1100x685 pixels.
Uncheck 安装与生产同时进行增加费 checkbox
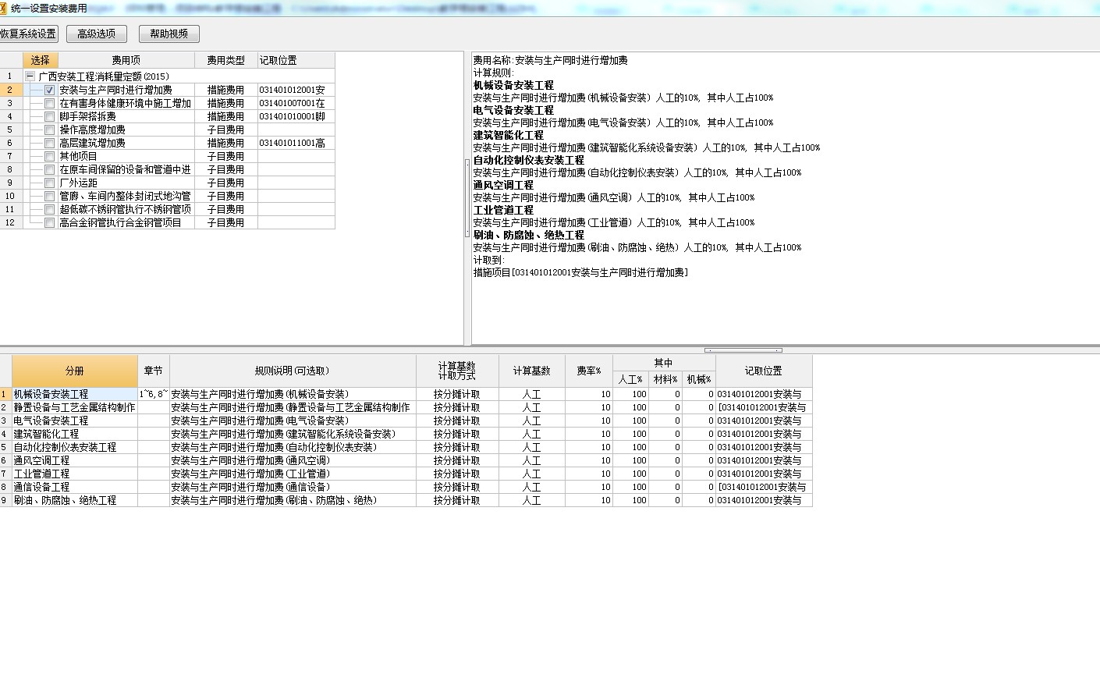click(x=50, y=90)
